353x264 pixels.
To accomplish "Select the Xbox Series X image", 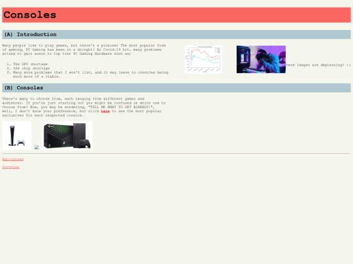I will click(67, 136).
